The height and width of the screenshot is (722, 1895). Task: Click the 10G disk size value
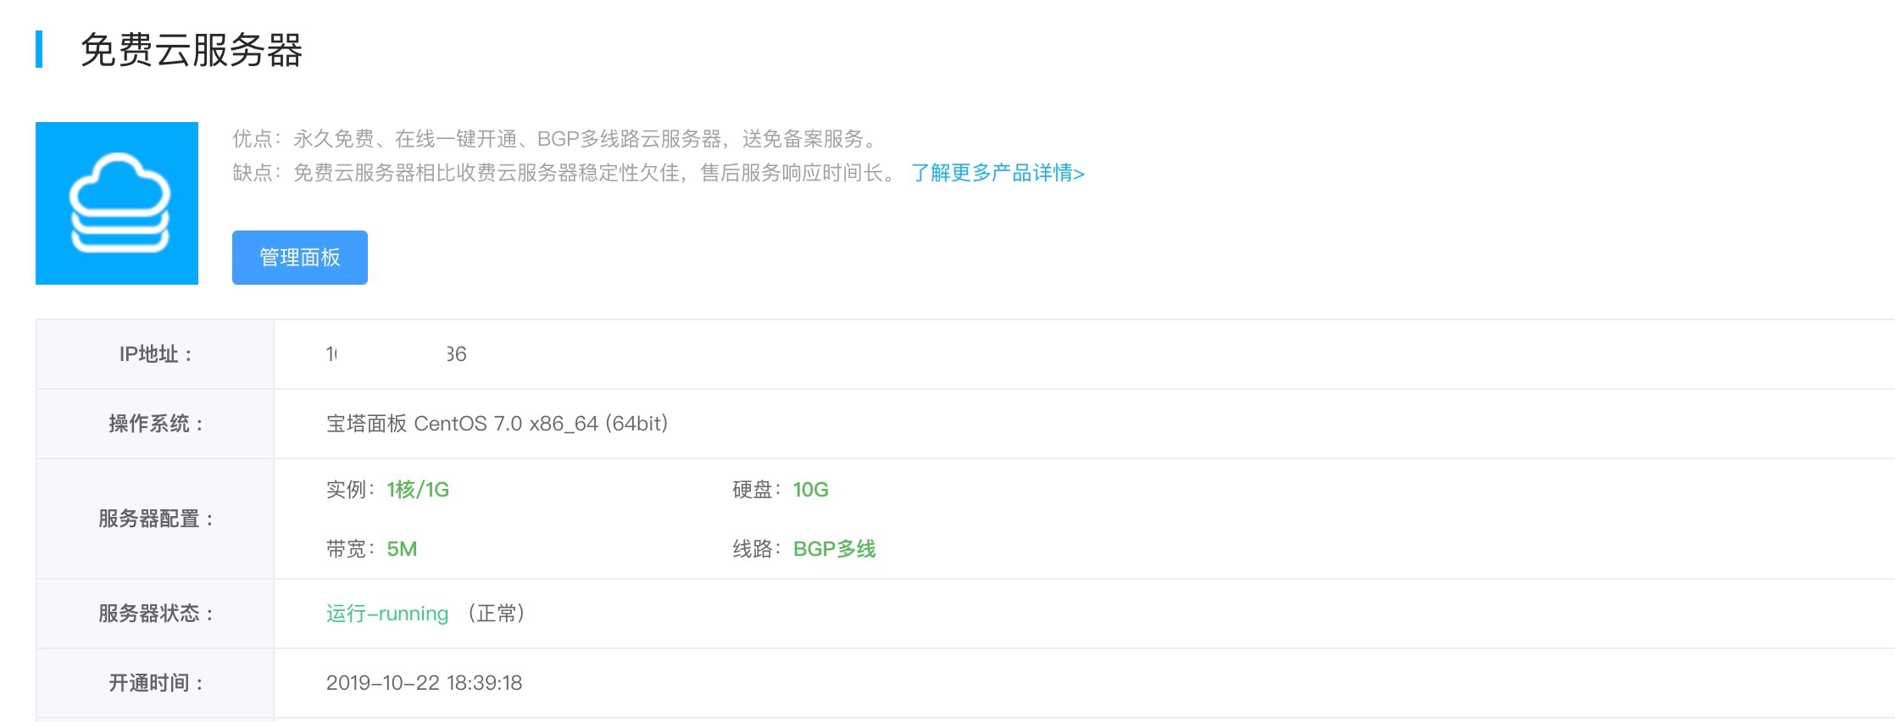click(x=810, y=490)
